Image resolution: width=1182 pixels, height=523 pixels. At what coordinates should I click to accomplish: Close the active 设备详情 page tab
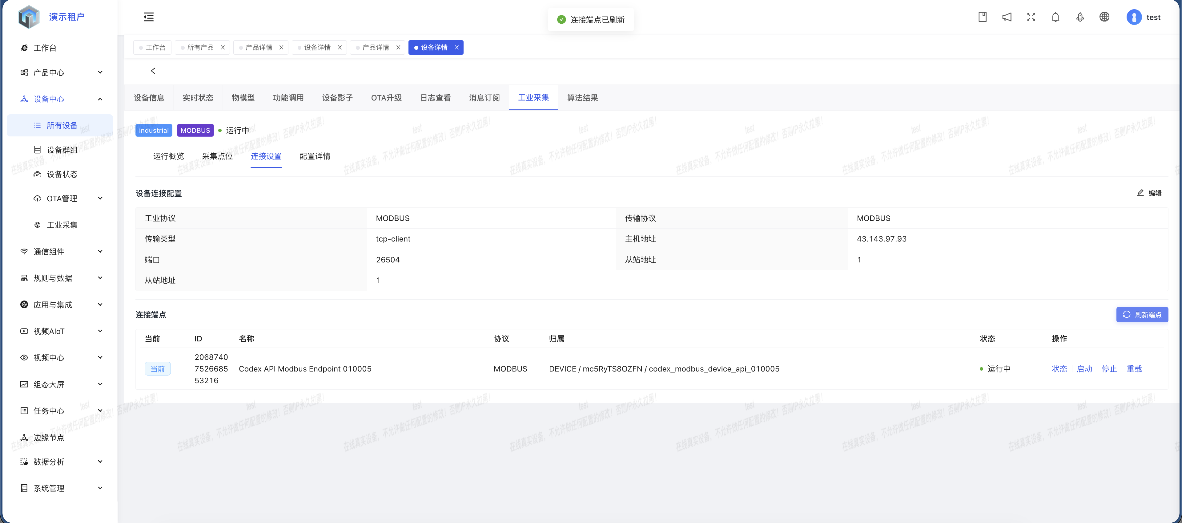456,47
